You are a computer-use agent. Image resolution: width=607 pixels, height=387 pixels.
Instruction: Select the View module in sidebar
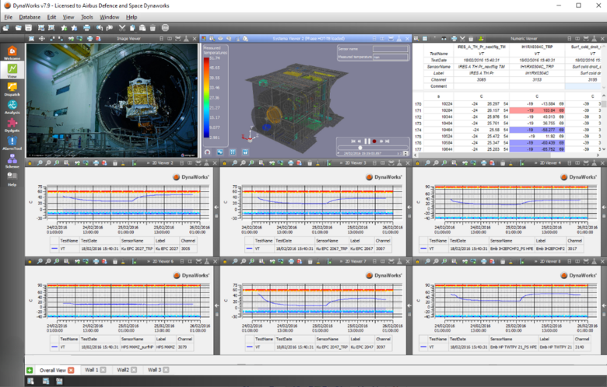click(12, 71)
